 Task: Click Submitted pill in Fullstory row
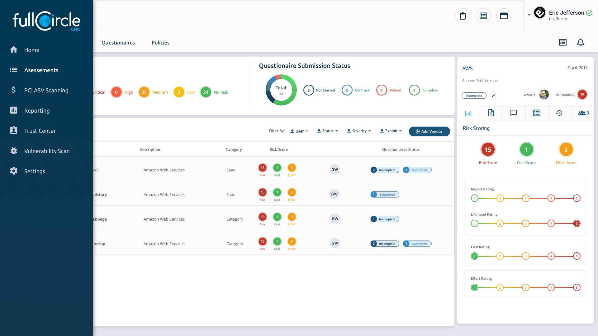pos(385,194)
